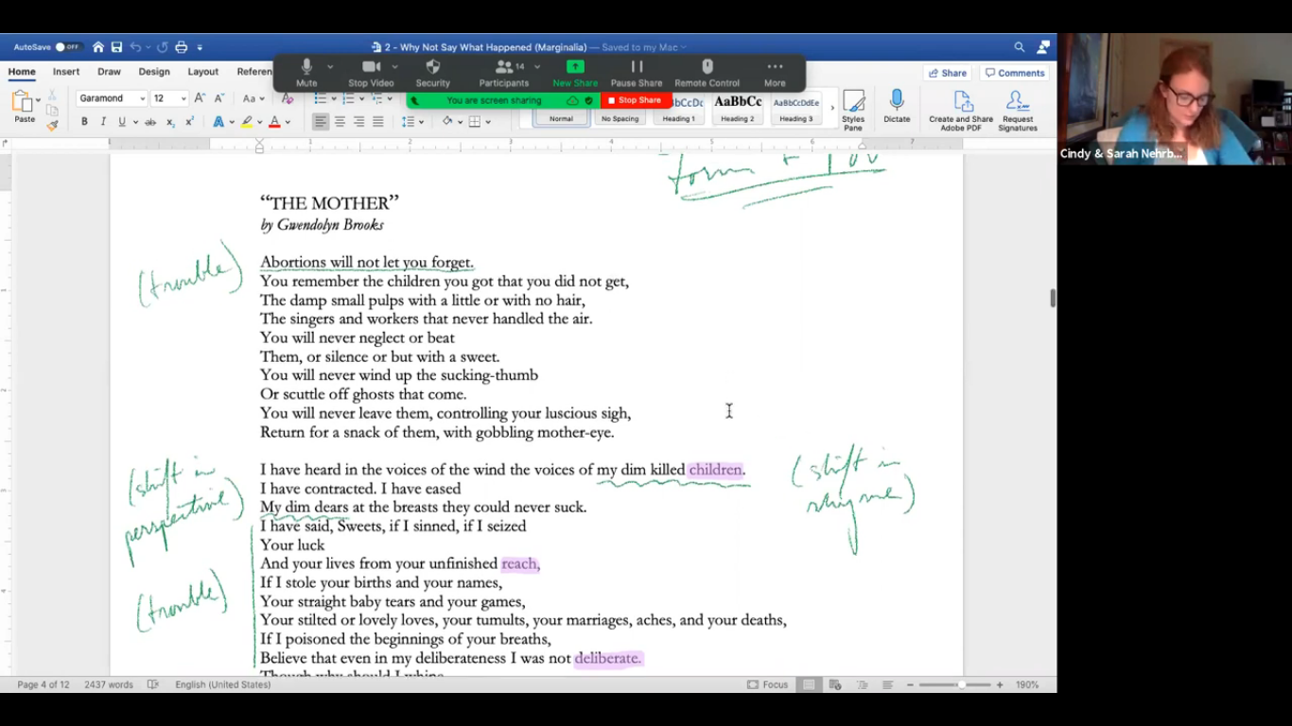
Task: Switch to the Insert ribbon tab
Action: [66, 72]
